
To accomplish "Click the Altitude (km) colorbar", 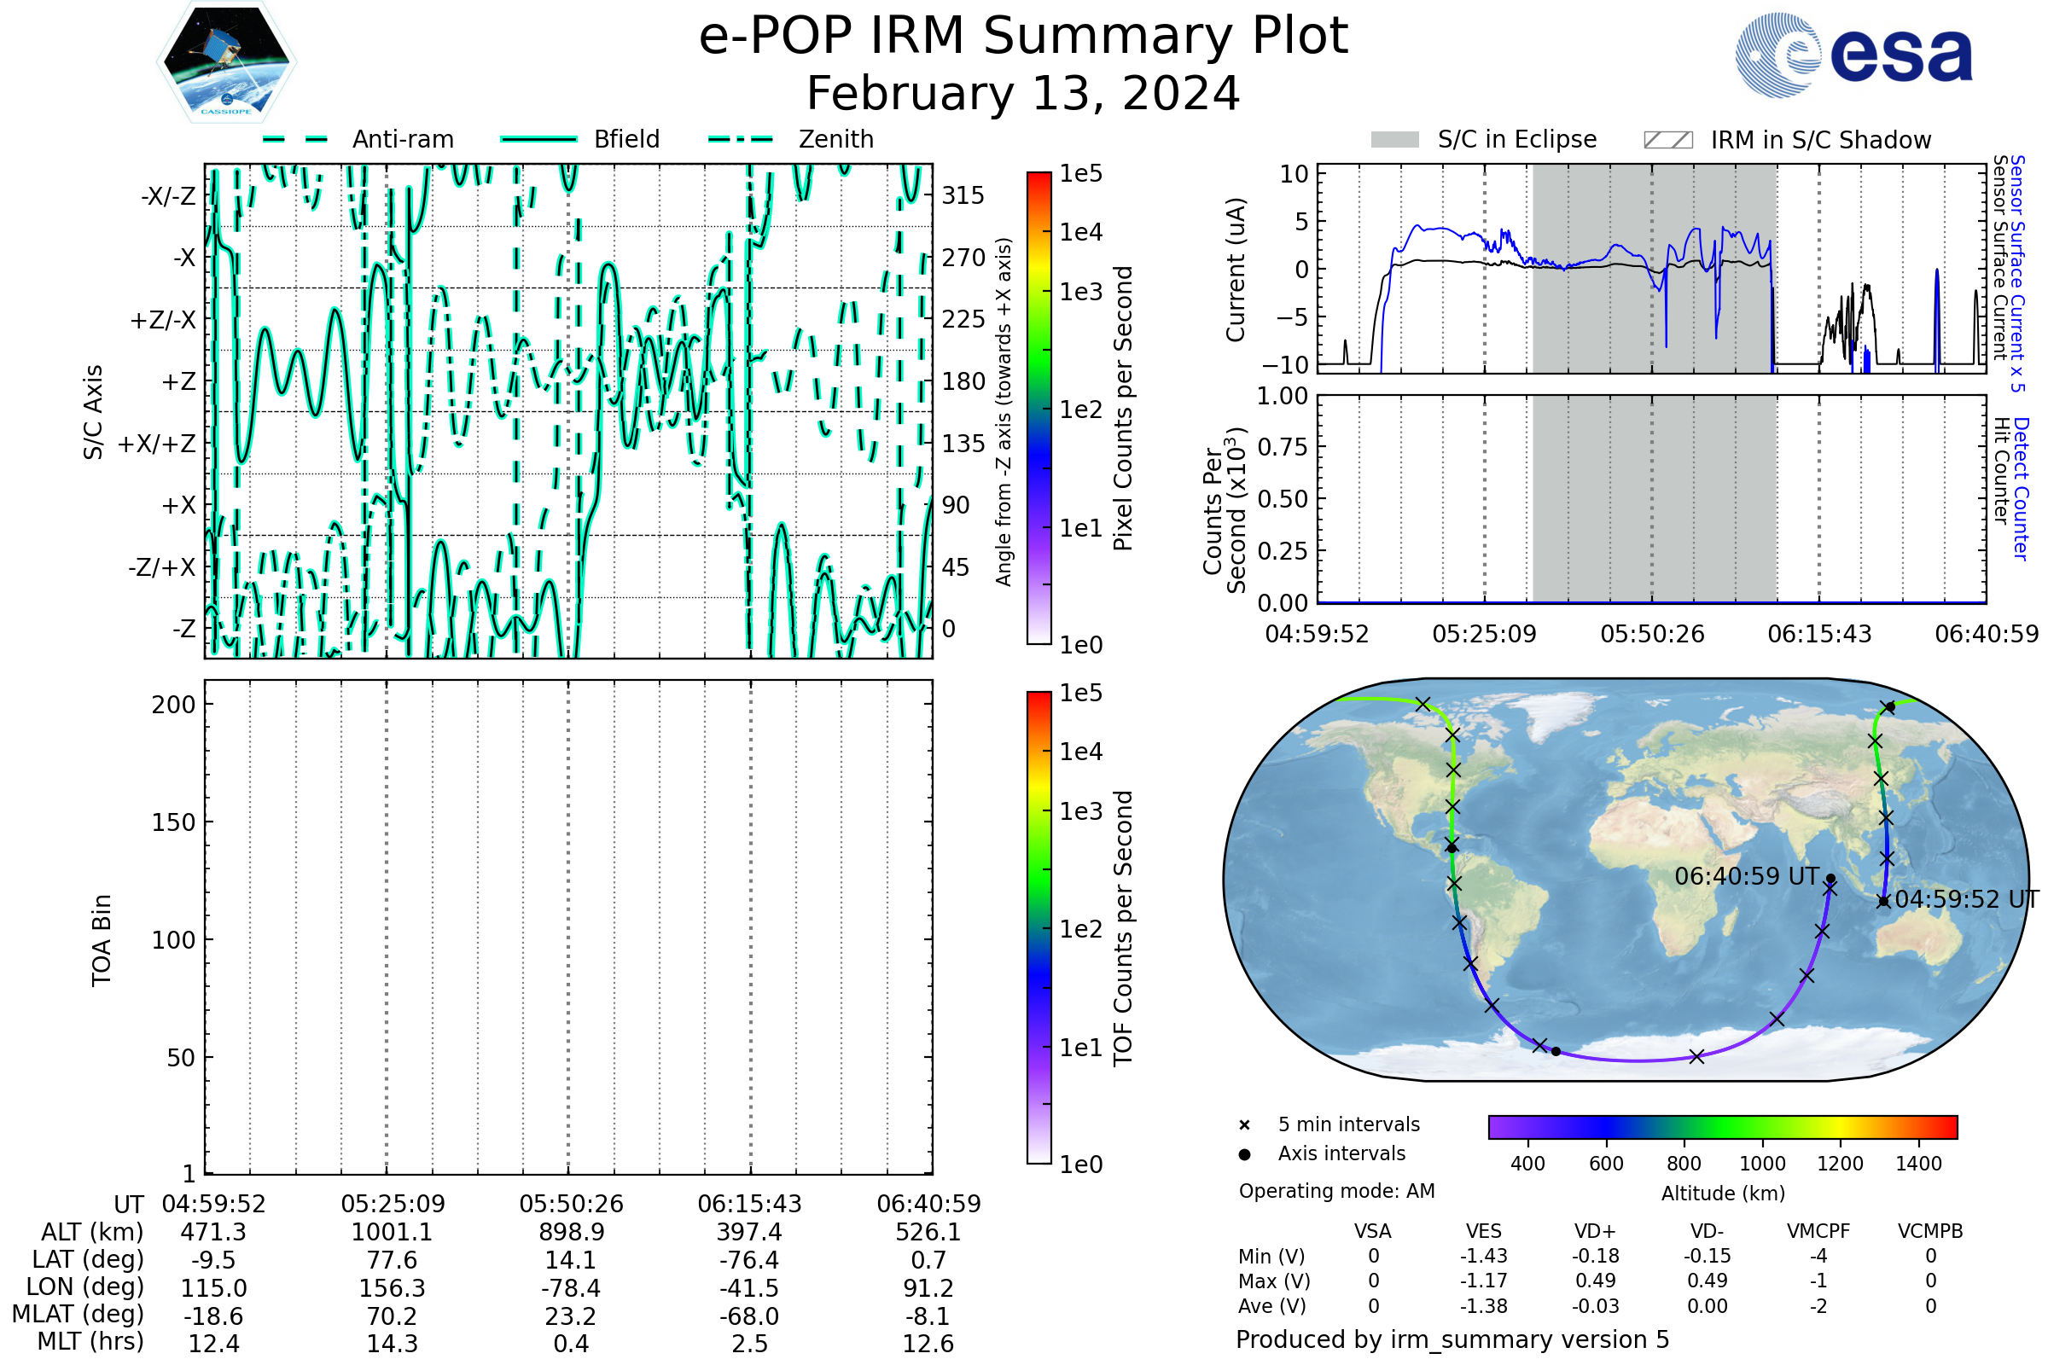I will tap(1722, 1126).
